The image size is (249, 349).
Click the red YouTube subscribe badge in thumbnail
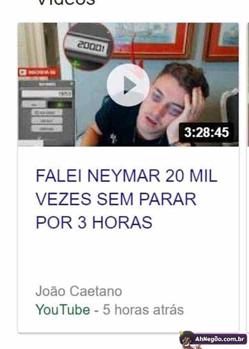pos(39,72)
